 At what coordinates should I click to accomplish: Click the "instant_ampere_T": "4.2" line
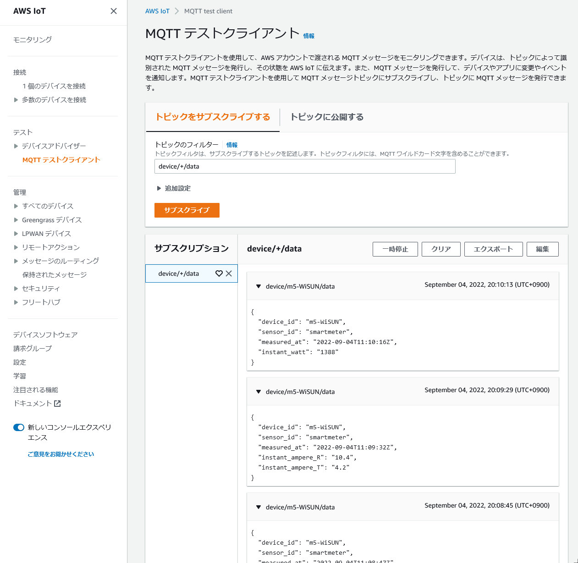coord(304,468)
